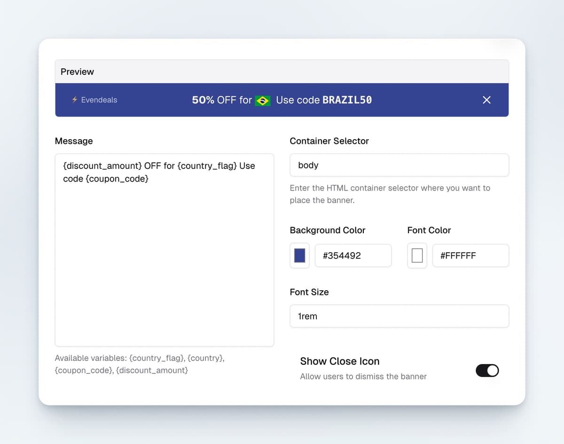Screen dimensions: 564x444
Task: Click the Message field label
Action: pos(74,141)
